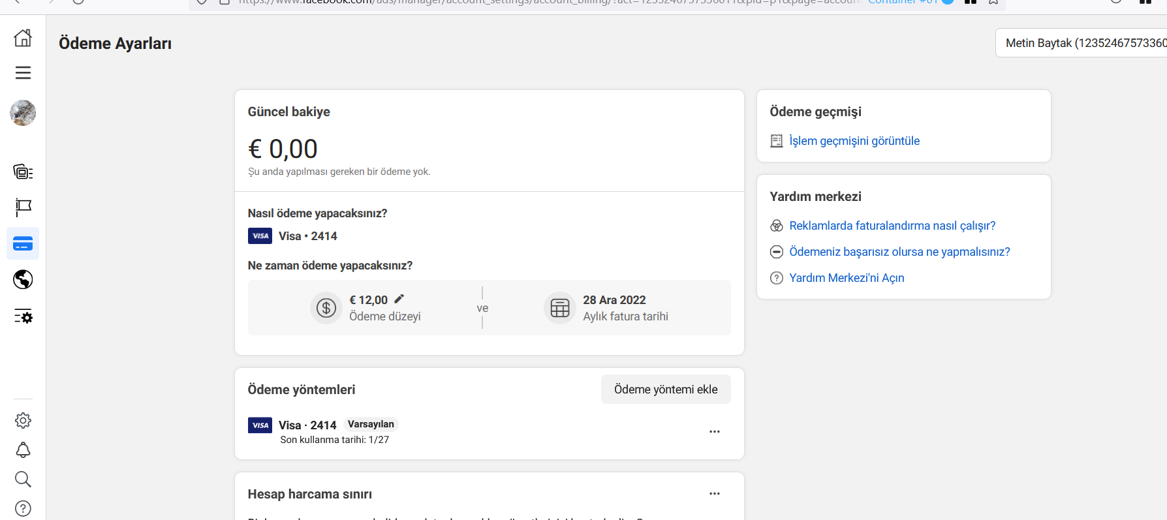
Task: Click the 28 Ara 2022 billing date
Action: pyautogui.click(x=614, y=300)
